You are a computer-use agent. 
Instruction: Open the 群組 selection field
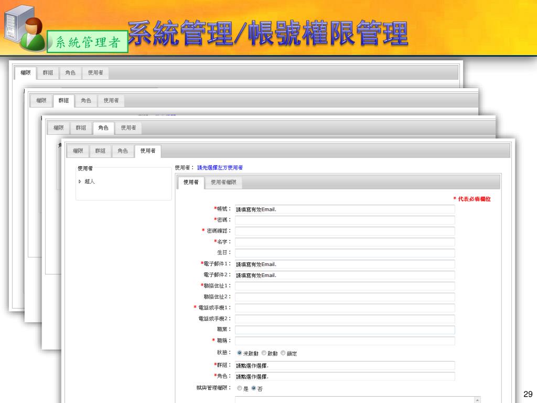345,365
